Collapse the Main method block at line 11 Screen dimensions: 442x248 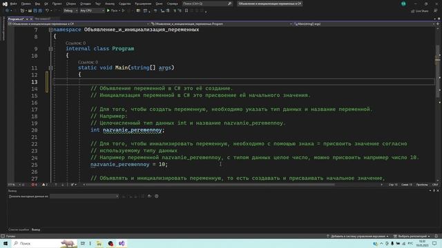point(50,68)
